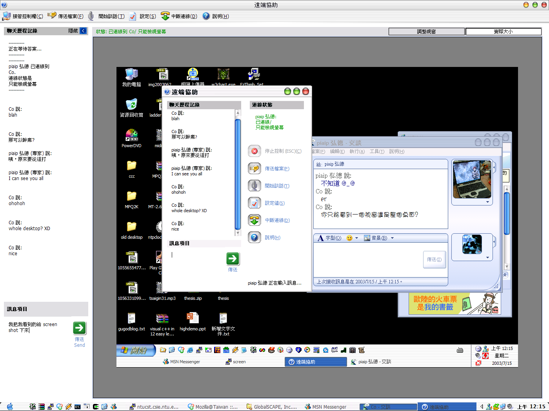Open 說明 help in top toolbar

point(216,16)
